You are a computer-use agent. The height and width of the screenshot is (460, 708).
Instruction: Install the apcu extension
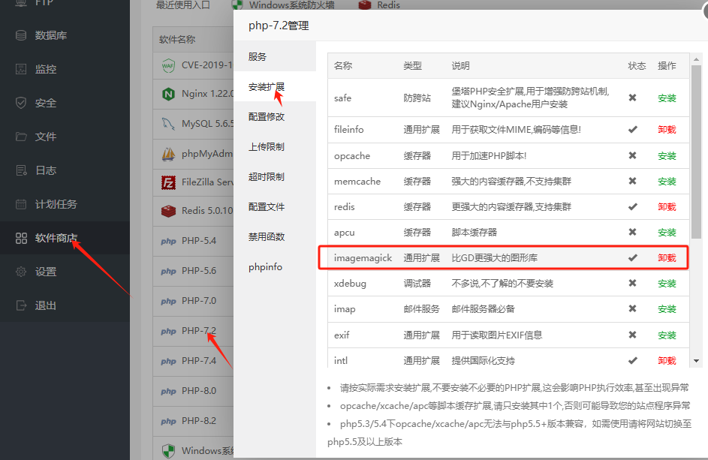point(667,233)
